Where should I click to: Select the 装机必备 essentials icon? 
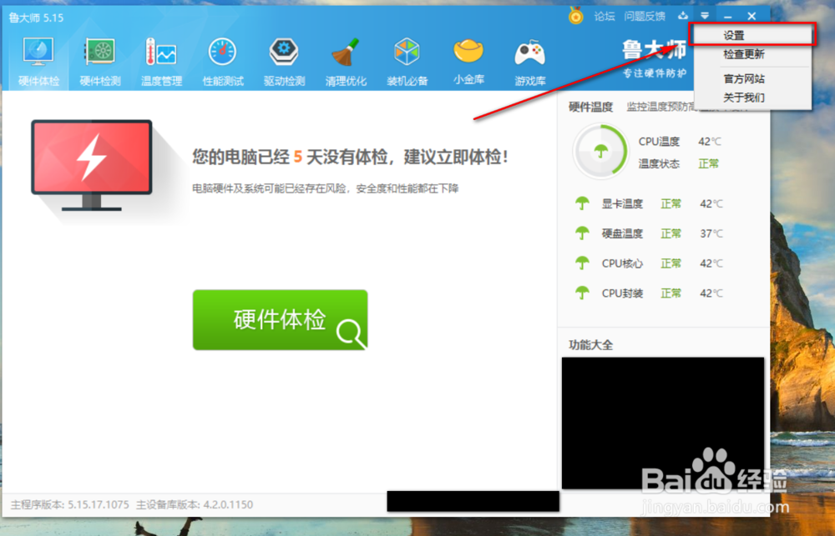pyautogui.click(x=407, y=57)
